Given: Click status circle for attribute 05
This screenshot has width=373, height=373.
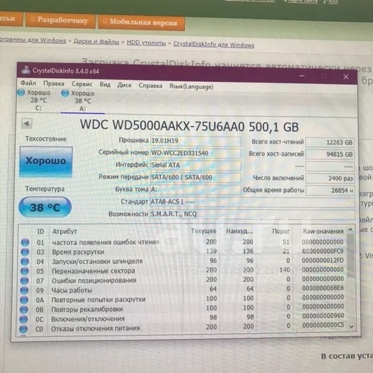Looking at the screenshot, I should (25, 271).
